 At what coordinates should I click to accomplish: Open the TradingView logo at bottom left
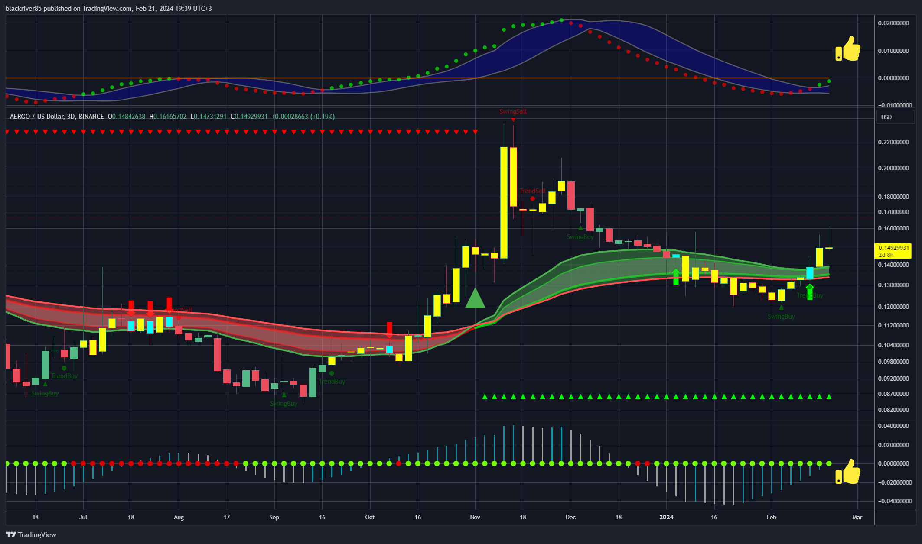point(31,534)
